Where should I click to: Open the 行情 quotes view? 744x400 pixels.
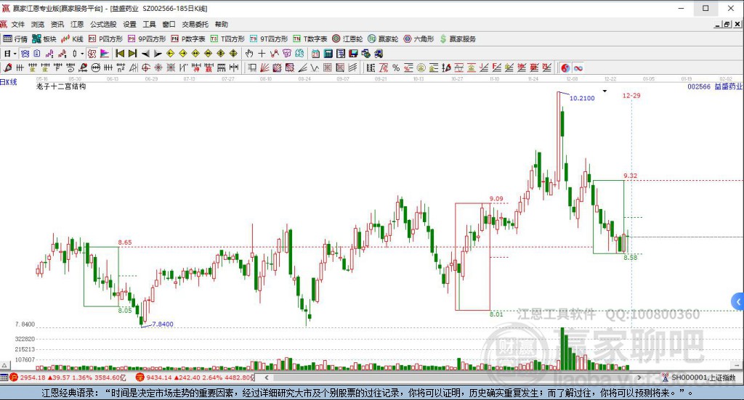click(15, 39)
